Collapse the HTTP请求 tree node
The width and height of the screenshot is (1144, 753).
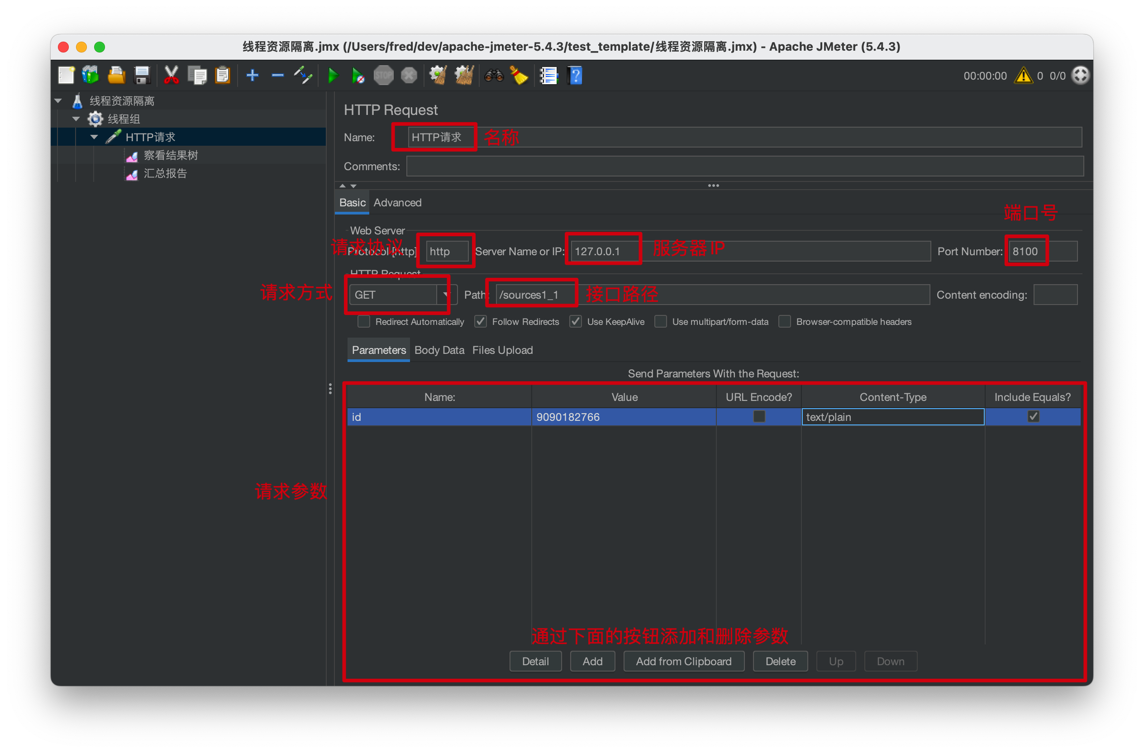click(x=94, y=138)
